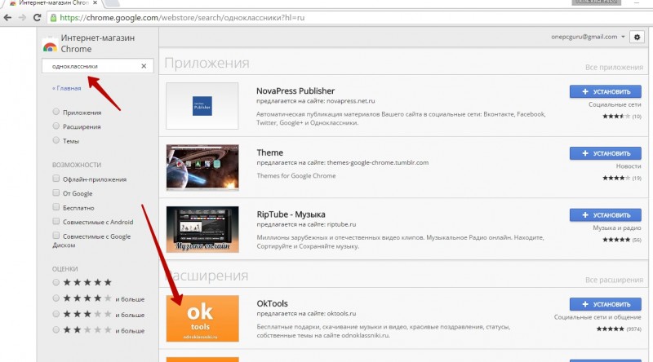Switch to the Интернет-магазин Chrome tab
653x362 pixels.
tap(53, 3)
